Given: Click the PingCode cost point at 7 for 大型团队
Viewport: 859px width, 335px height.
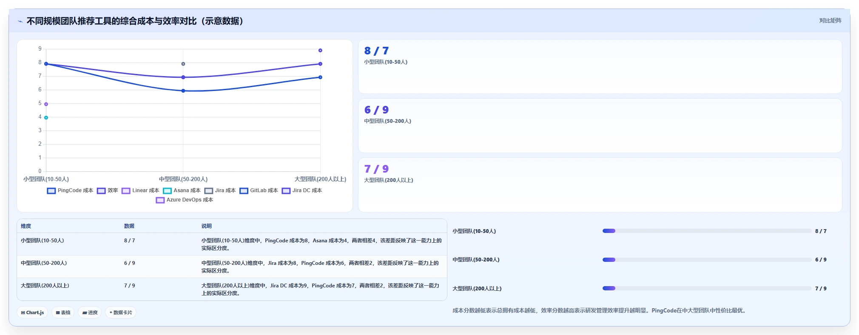Looking at the screenshot, I should click(320, 77).
